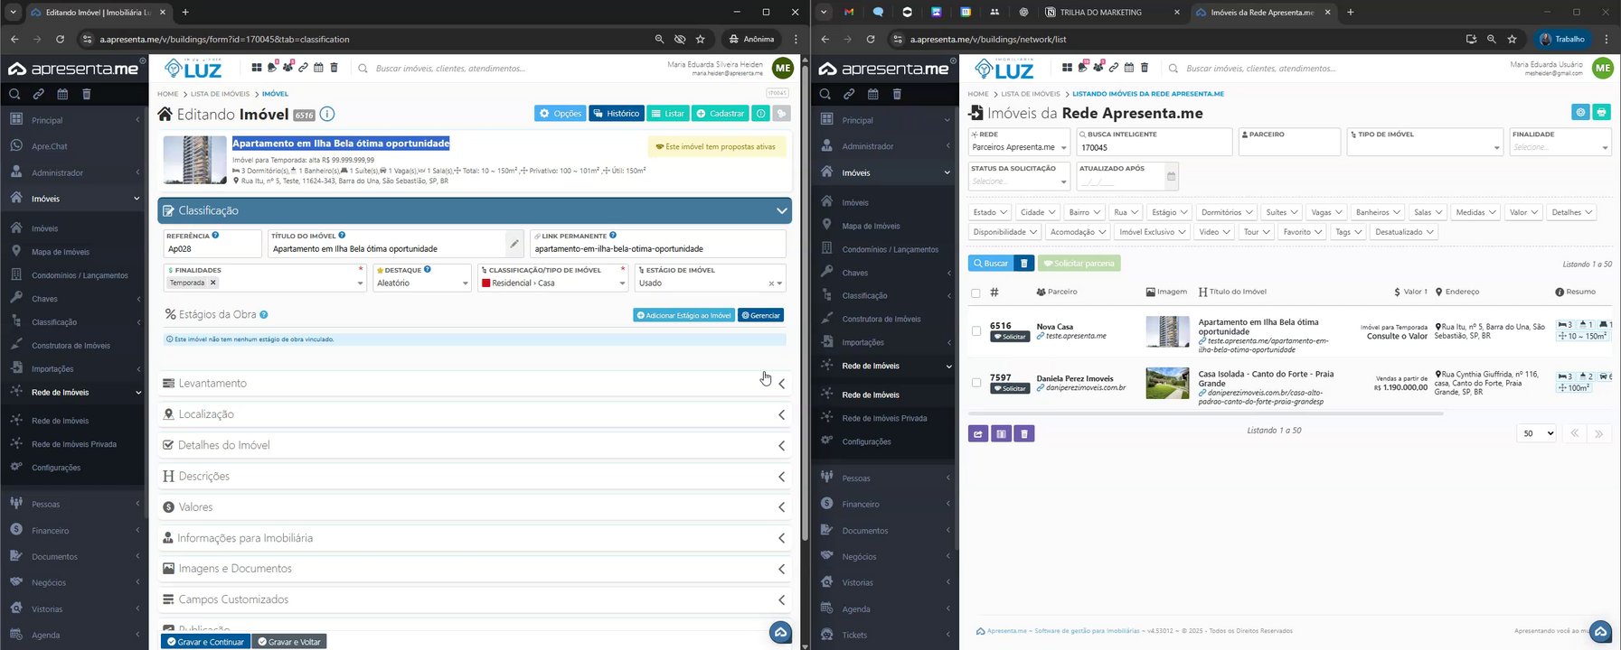Click the left sidebar calendar icon
This screenshot has height=650, width=1621.
[62, 94]
